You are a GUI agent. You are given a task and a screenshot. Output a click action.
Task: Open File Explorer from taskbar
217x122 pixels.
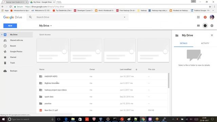(x=73, y=119)
